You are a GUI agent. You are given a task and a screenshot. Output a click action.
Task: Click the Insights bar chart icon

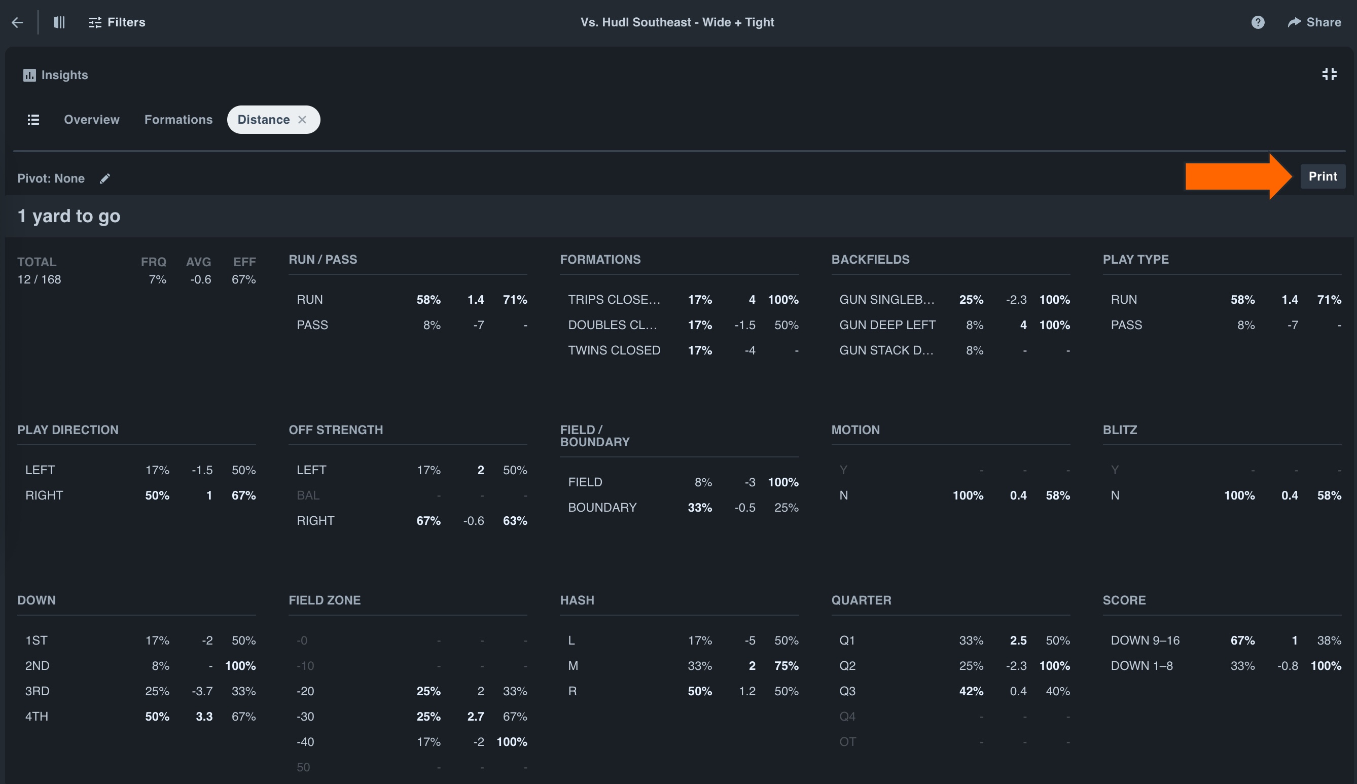click(x=29, y=75)
